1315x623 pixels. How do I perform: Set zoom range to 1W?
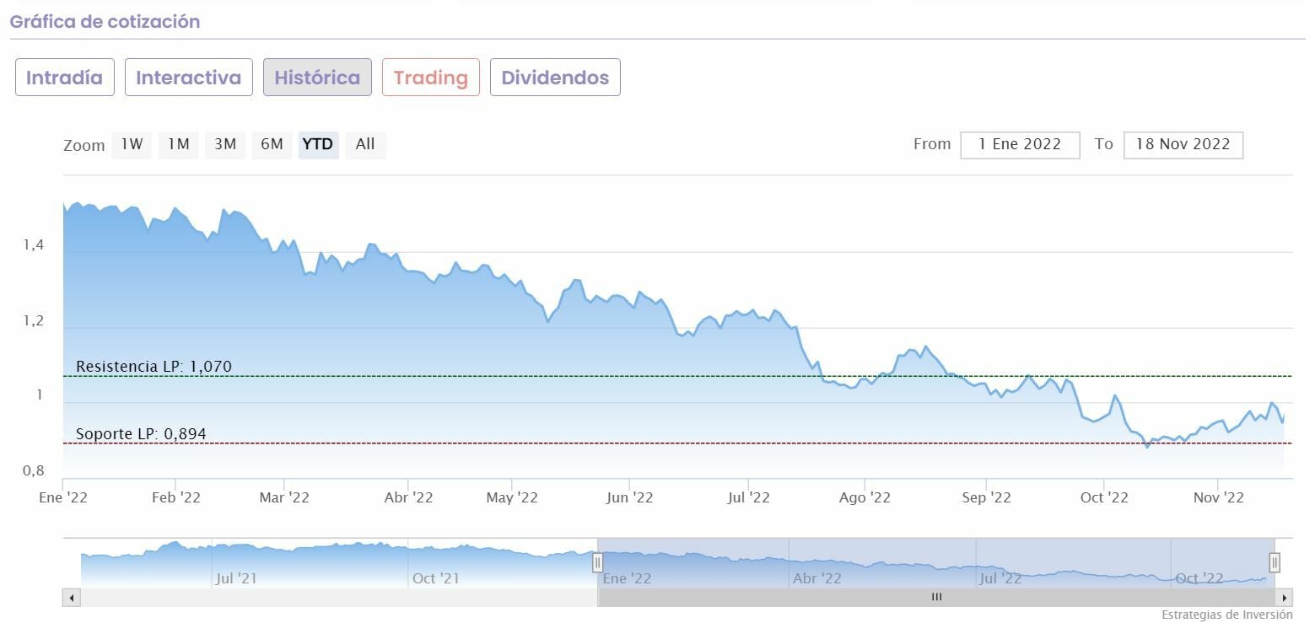pos(132,144)
